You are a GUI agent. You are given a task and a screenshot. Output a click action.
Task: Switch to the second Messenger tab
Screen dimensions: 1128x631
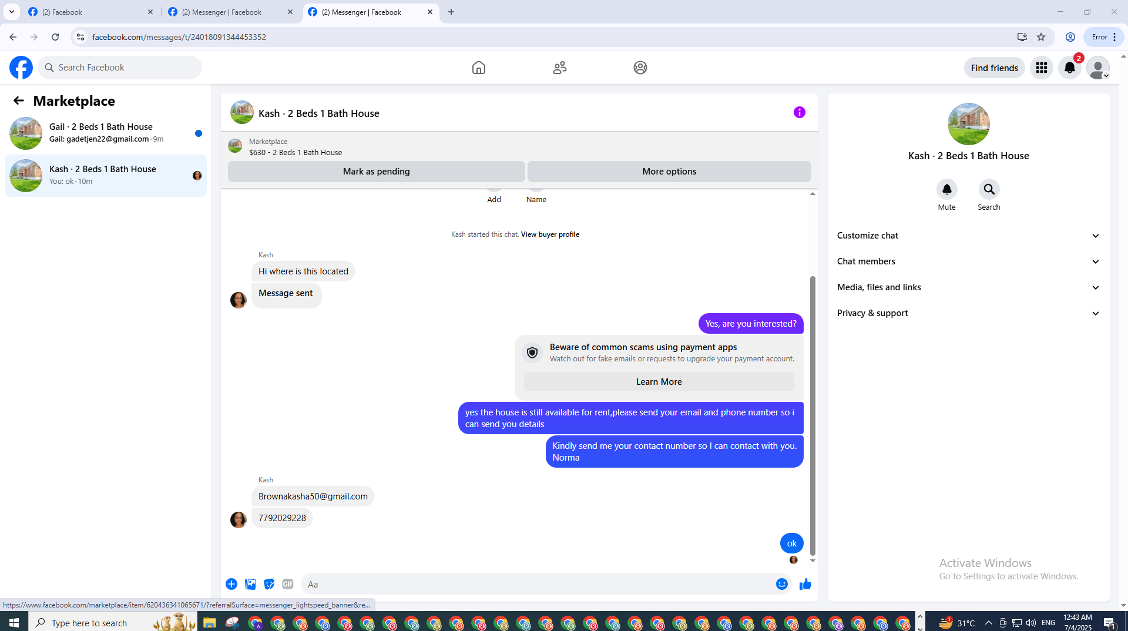[x=231, y=12]
